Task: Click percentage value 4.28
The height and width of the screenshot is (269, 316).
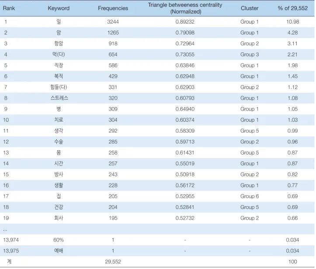Action: click(293, 33)
